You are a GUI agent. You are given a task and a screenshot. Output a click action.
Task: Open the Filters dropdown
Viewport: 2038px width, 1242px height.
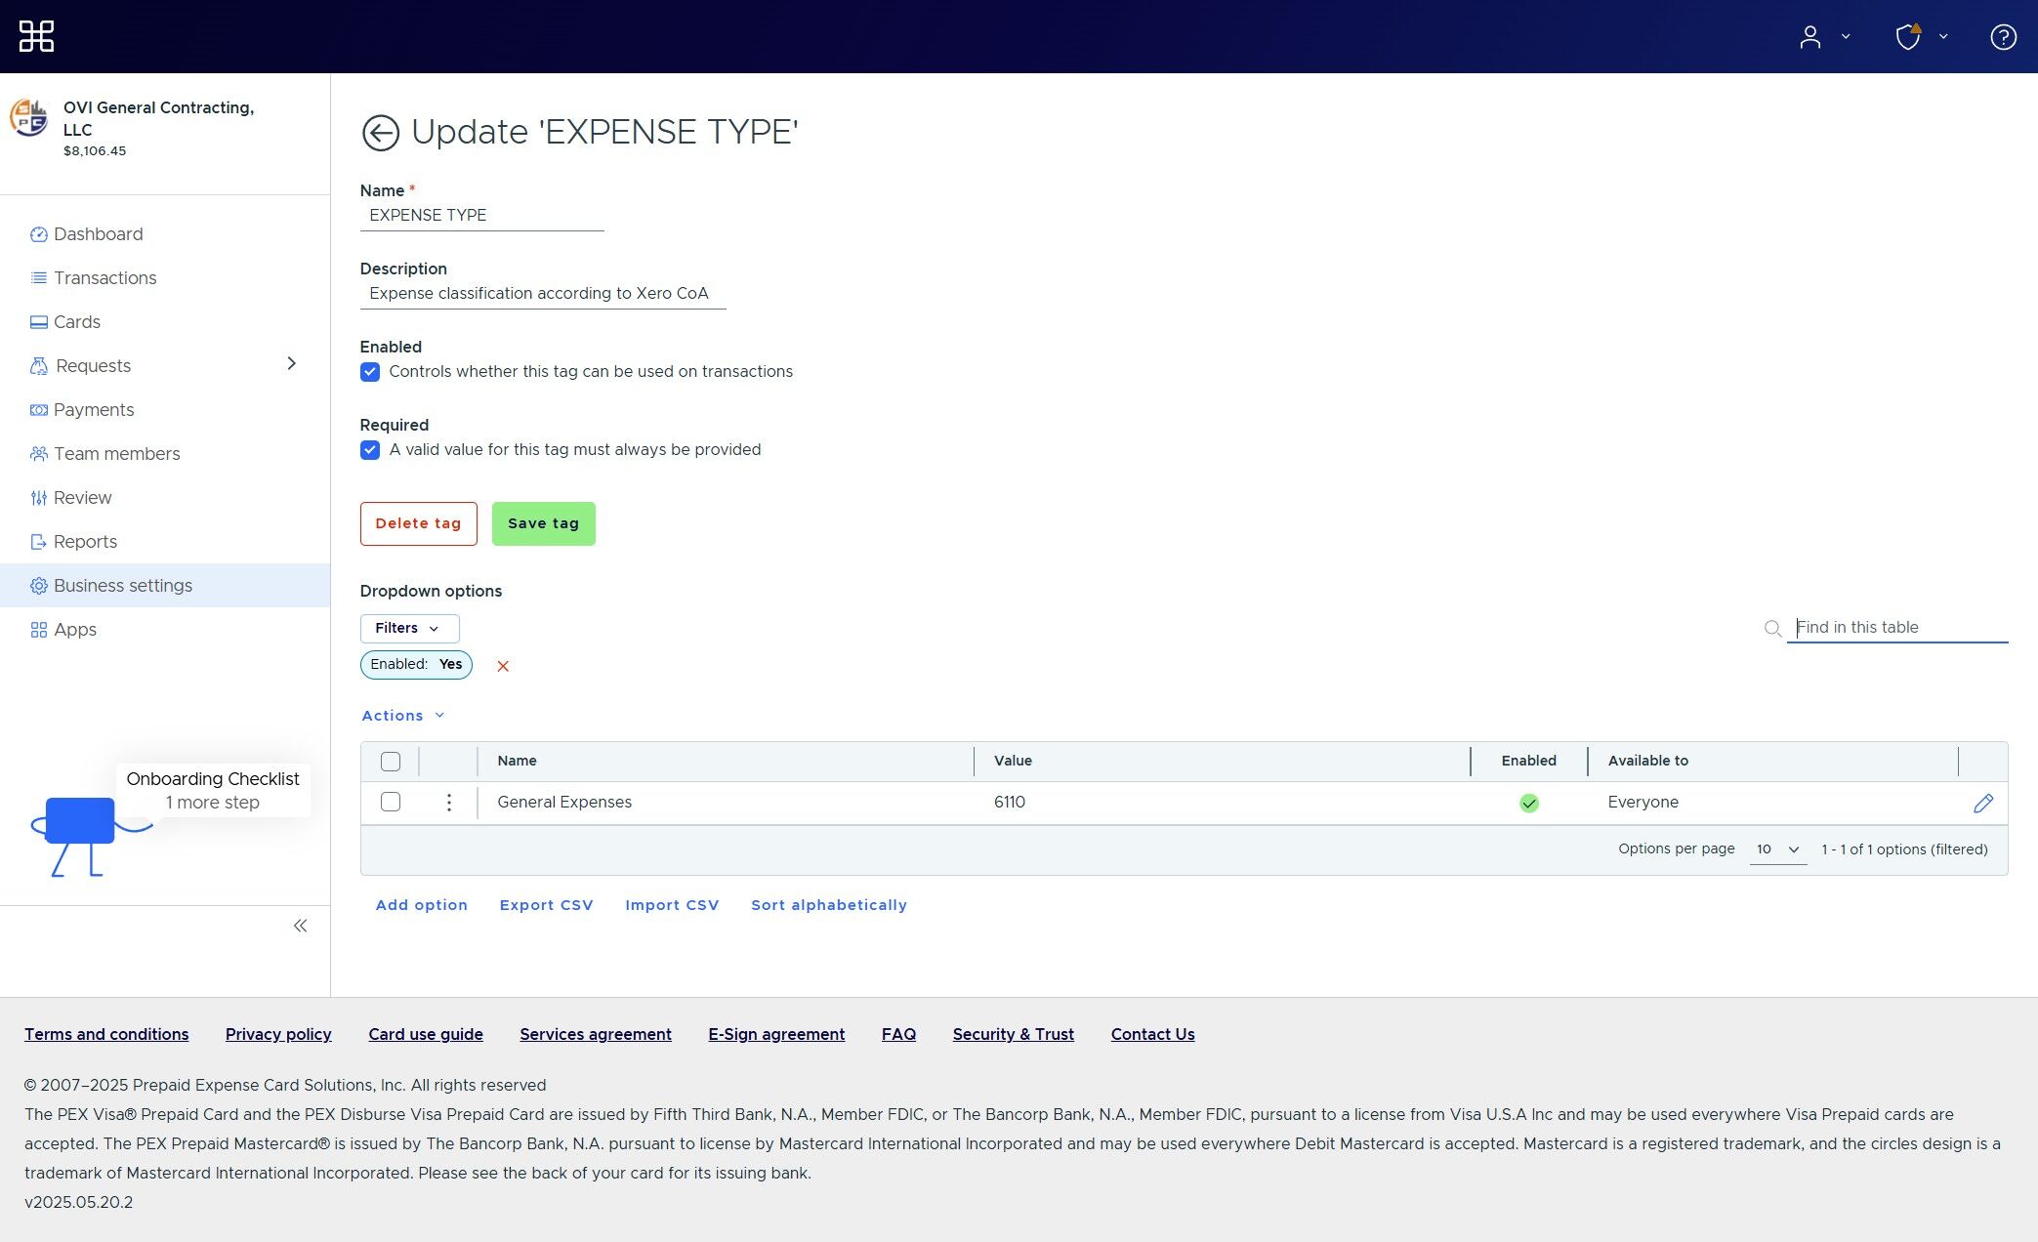[408, 628]
